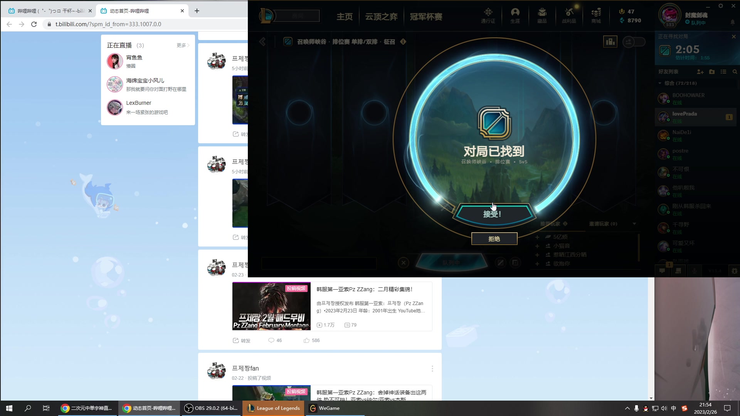
Task: Decline the match with the 拒绝 button
Action: pos(494,239)
